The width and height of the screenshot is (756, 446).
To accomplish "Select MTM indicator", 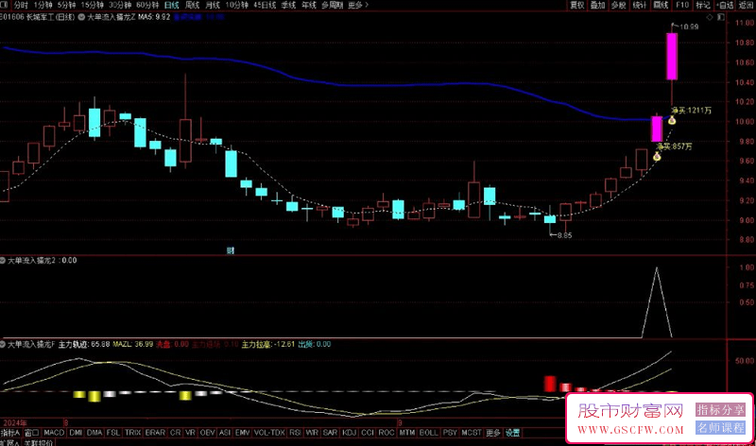I will [407, 433].
